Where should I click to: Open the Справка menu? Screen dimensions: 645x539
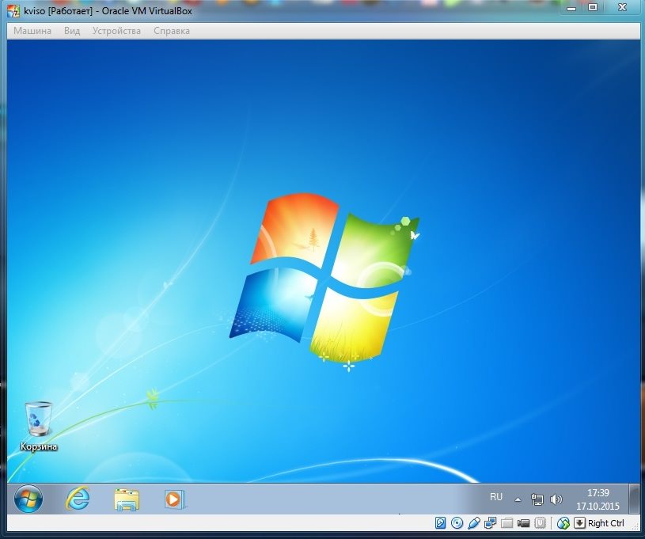172,31
